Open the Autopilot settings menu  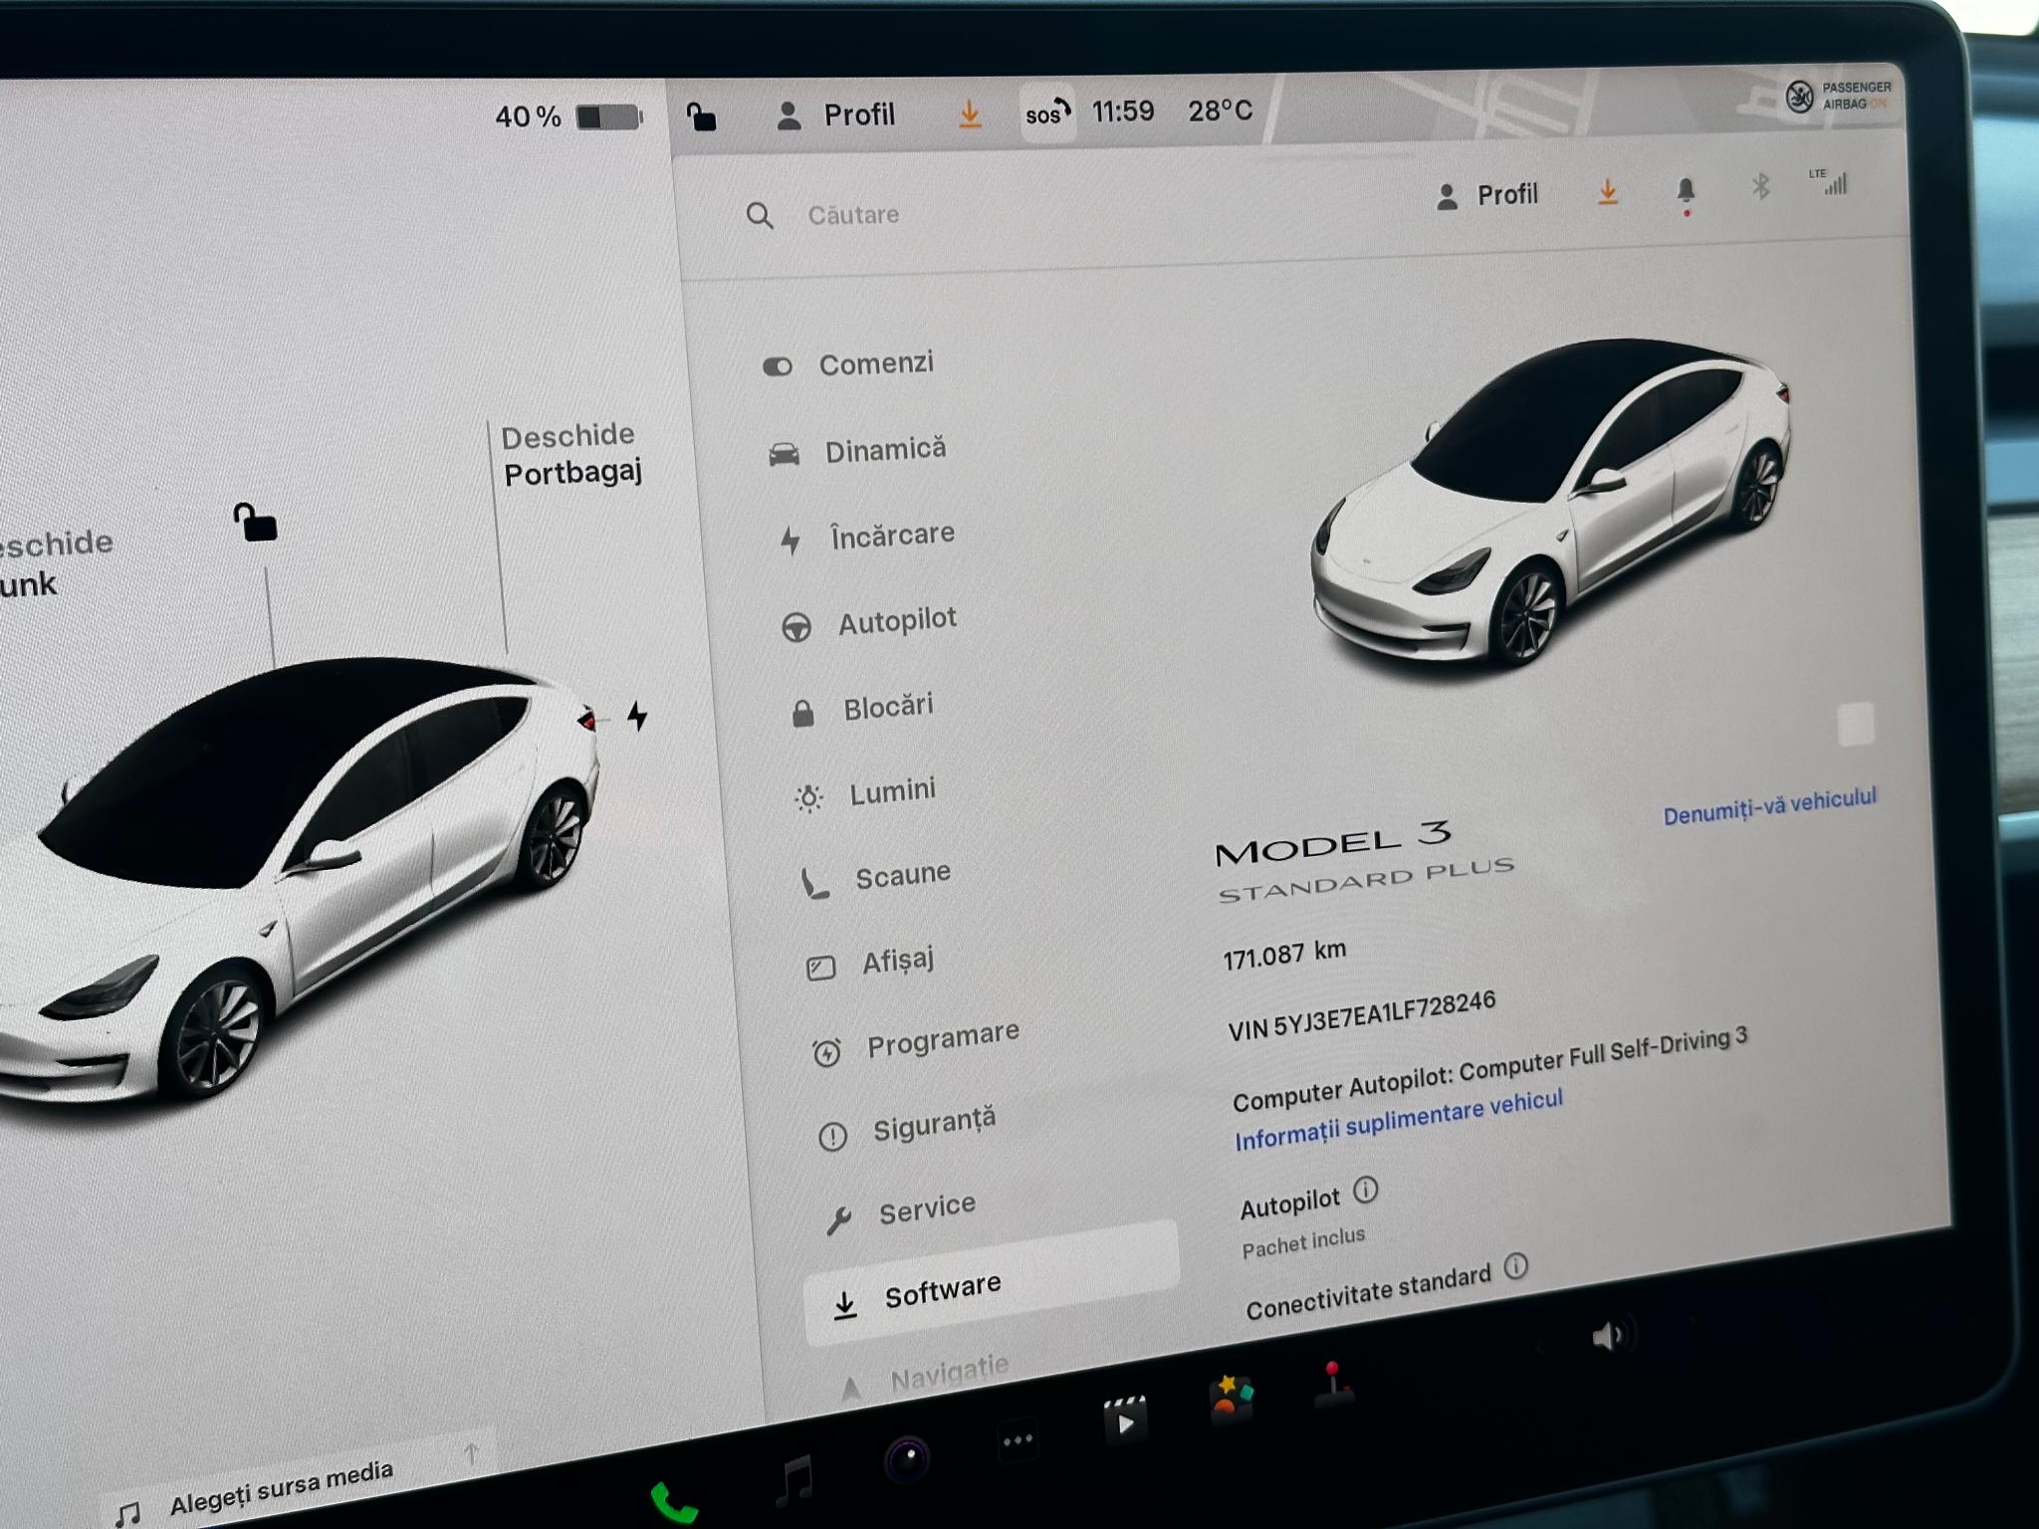tap(868, 622)
